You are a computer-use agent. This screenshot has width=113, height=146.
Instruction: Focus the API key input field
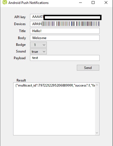(65, 17)
